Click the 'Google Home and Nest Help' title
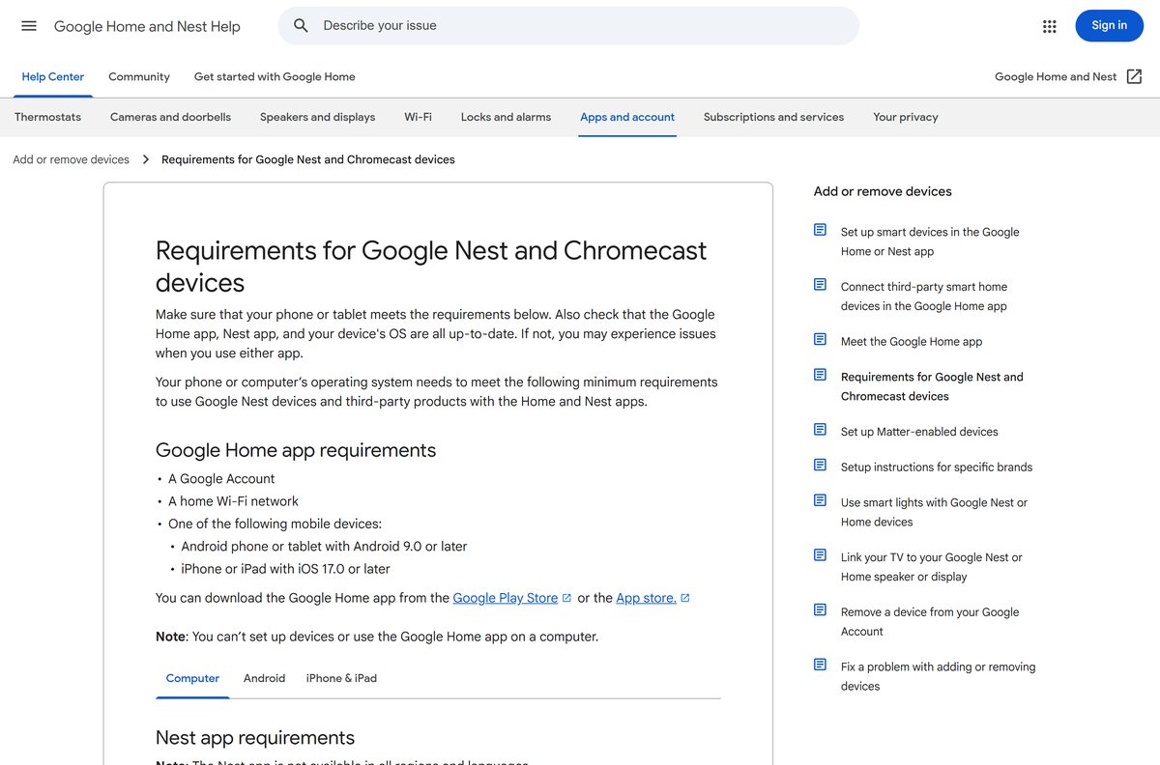Viewport: 1160px width, 765px height. pos(147,26)
